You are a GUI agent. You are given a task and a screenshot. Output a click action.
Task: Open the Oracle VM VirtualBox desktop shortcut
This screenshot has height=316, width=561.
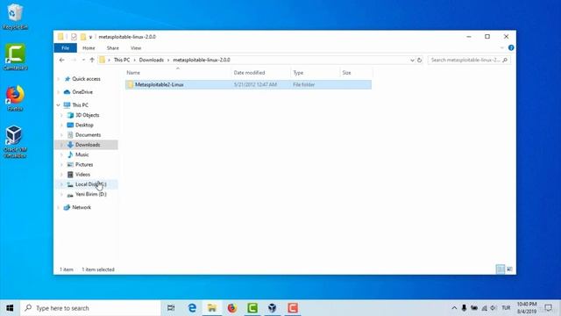15,142
